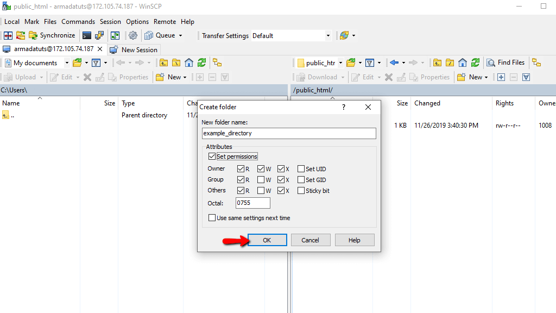Open the My documents drive dropdown
Screen dimensions: 556x313
67,63
